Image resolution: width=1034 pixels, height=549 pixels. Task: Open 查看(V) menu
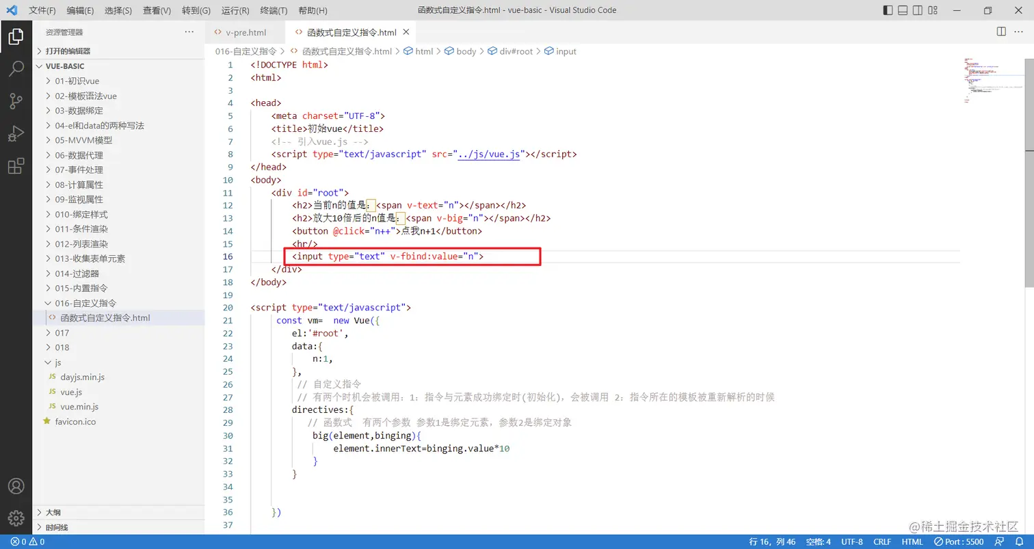(x=157, y=10)
